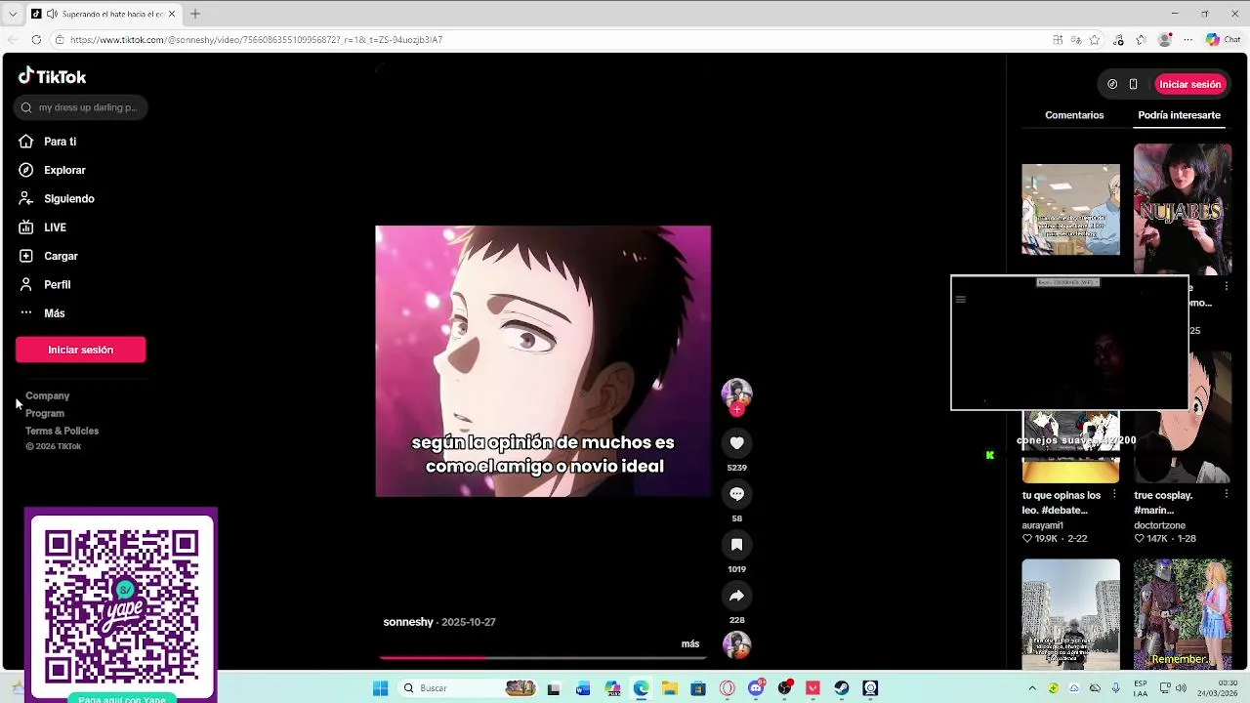The height and width of the screenshot is (703, 1250).
Task: Click the browser reload button
Action: point(36,40)
